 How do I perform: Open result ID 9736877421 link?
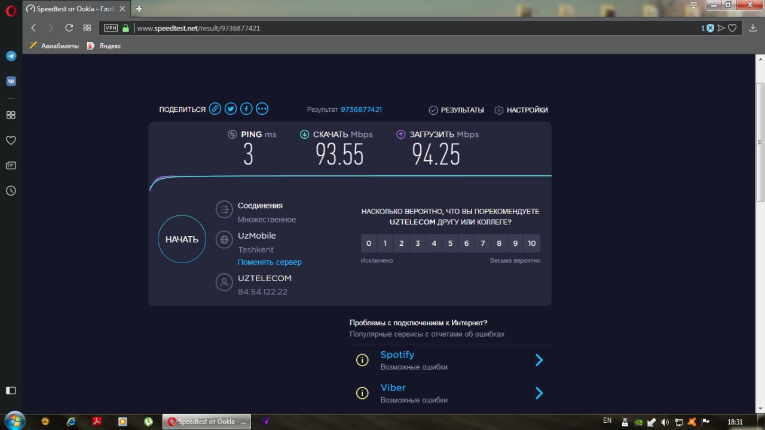361,109
